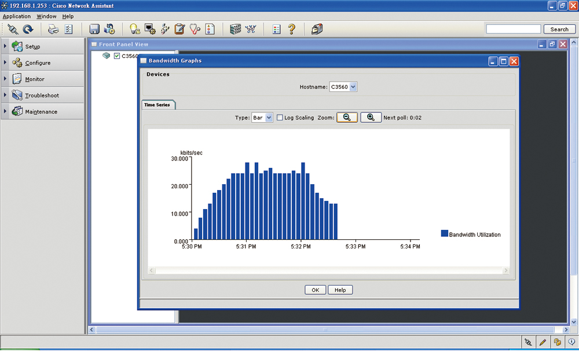Open the Topology View icon
The image size is (579, 362).
point(251,29)
